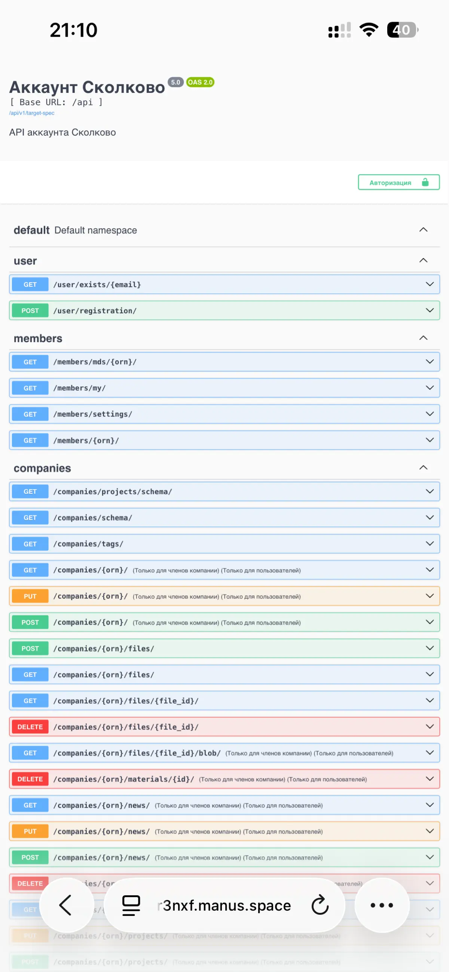Image resolution: width=449 pixels, height=972 pixels.
Task: Expand POST /companies/{orn}/ row chevron
Action: tap(430, 621)
